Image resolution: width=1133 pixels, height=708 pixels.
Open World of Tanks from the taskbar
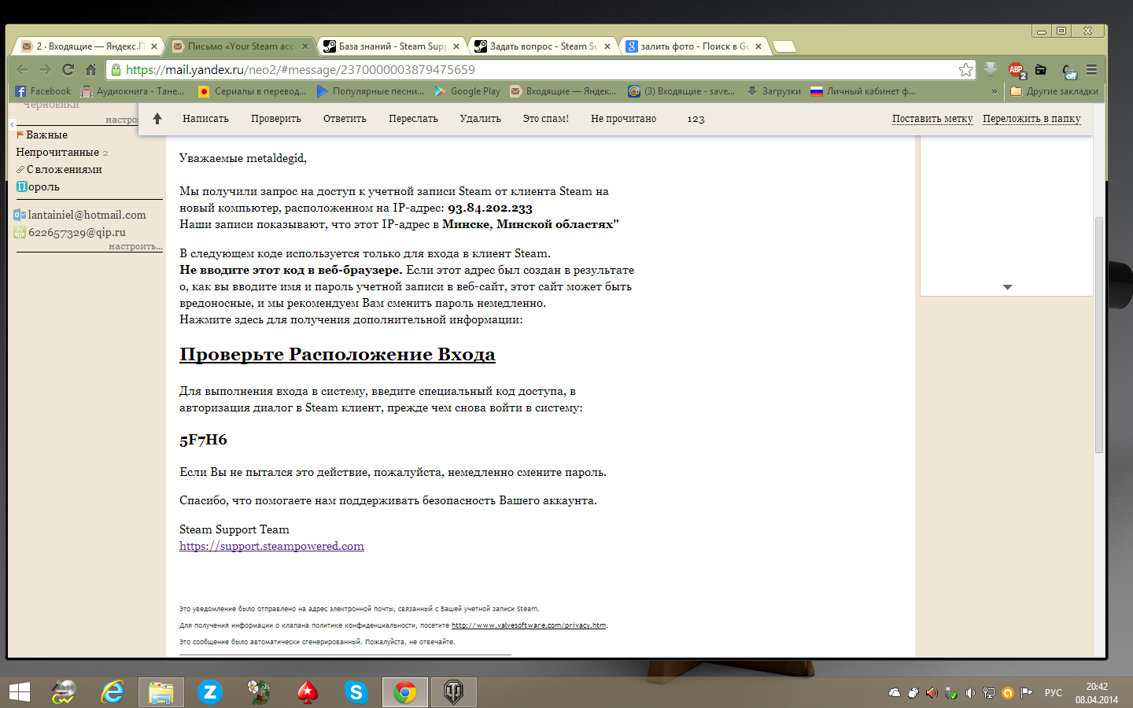454,692
